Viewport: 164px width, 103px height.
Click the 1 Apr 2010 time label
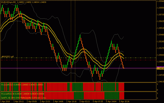pyautogui.click(x=5, y=101)
